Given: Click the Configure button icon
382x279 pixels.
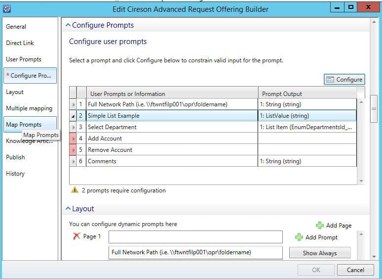Looking at the screenshot, I should (x=330, y=80).
